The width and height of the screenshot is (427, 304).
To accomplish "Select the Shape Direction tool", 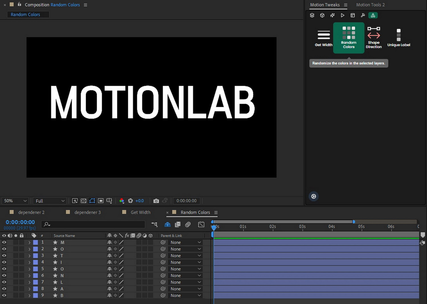I will tap(373, 38).
